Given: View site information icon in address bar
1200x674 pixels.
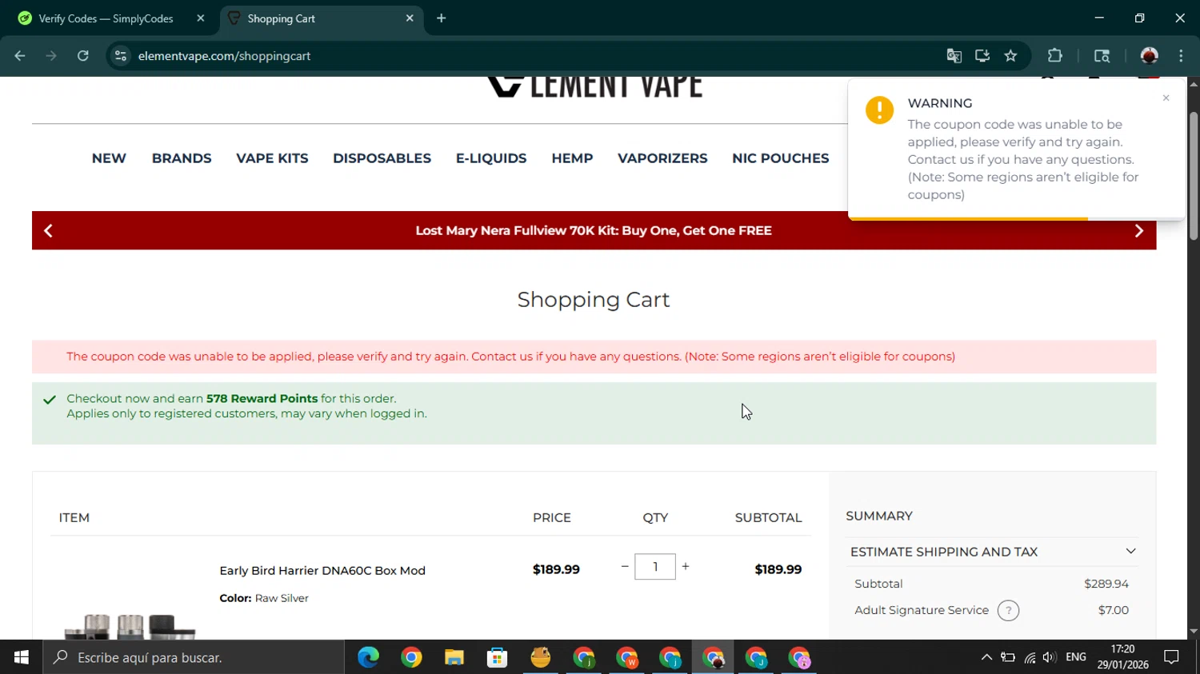Looking at the screenshot, I should (x=121, y=56).
